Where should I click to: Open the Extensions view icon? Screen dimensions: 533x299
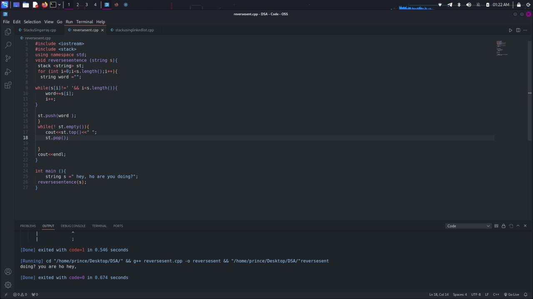(x=7, y=86)
